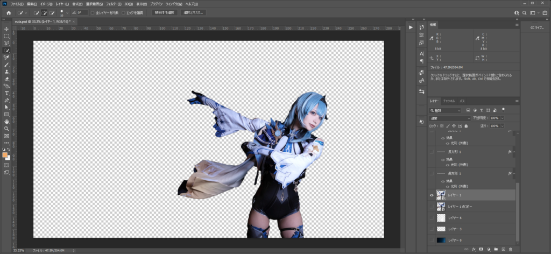Select the Clone Stamp tool
551x254 pixels.
click(x=6, y=72)
